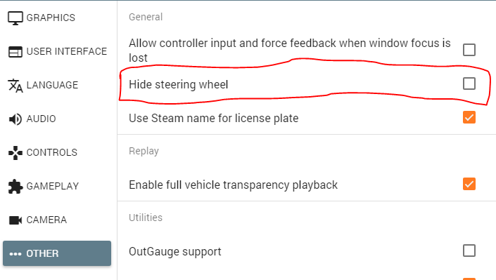
Task: Toggle the OutGauge support checkbox
Action: coord(469,251)
